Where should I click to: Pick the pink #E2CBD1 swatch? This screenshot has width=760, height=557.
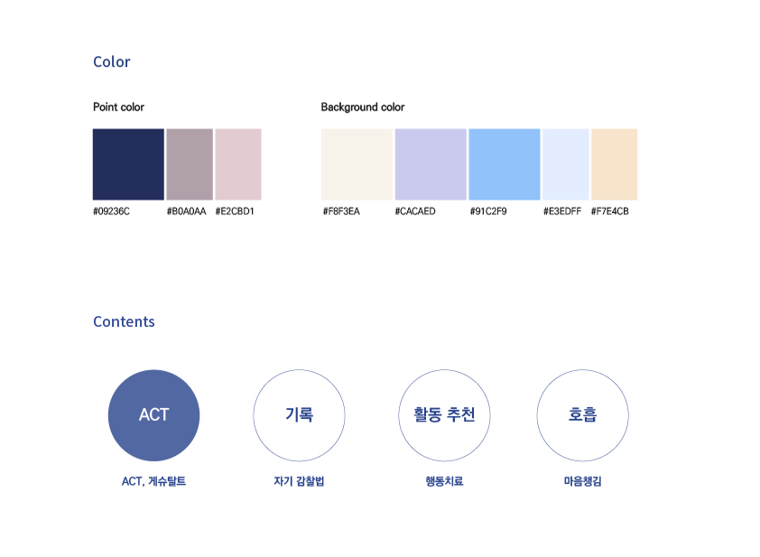point(238,164)
